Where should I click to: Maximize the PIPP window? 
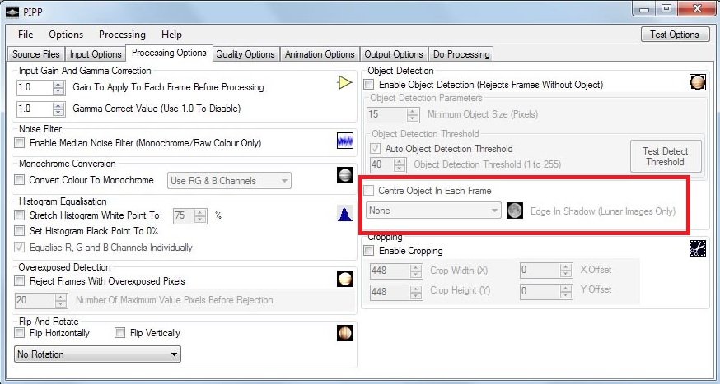click(x=666, y=8)
